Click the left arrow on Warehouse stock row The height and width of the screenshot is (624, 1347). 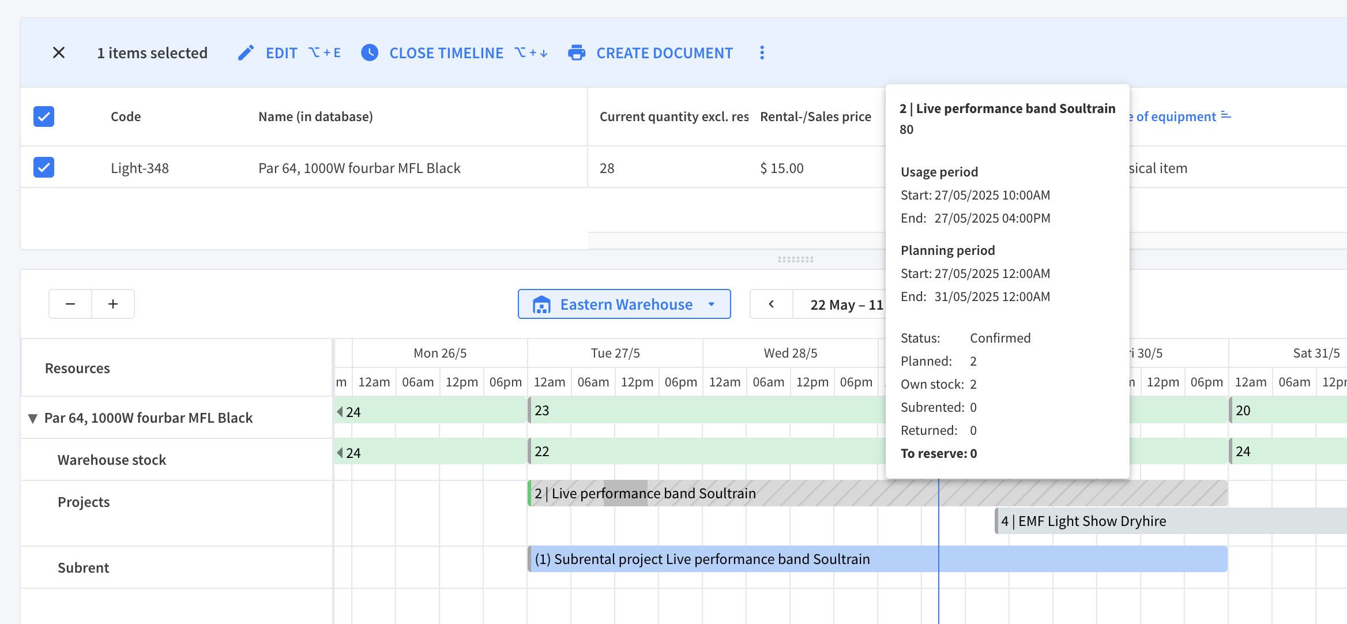click(x=340, y=453)
